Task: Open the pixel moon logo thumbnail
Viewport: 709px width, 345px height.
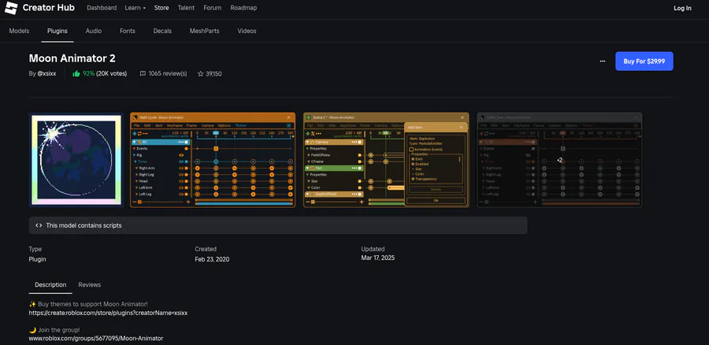Action: 76,160
